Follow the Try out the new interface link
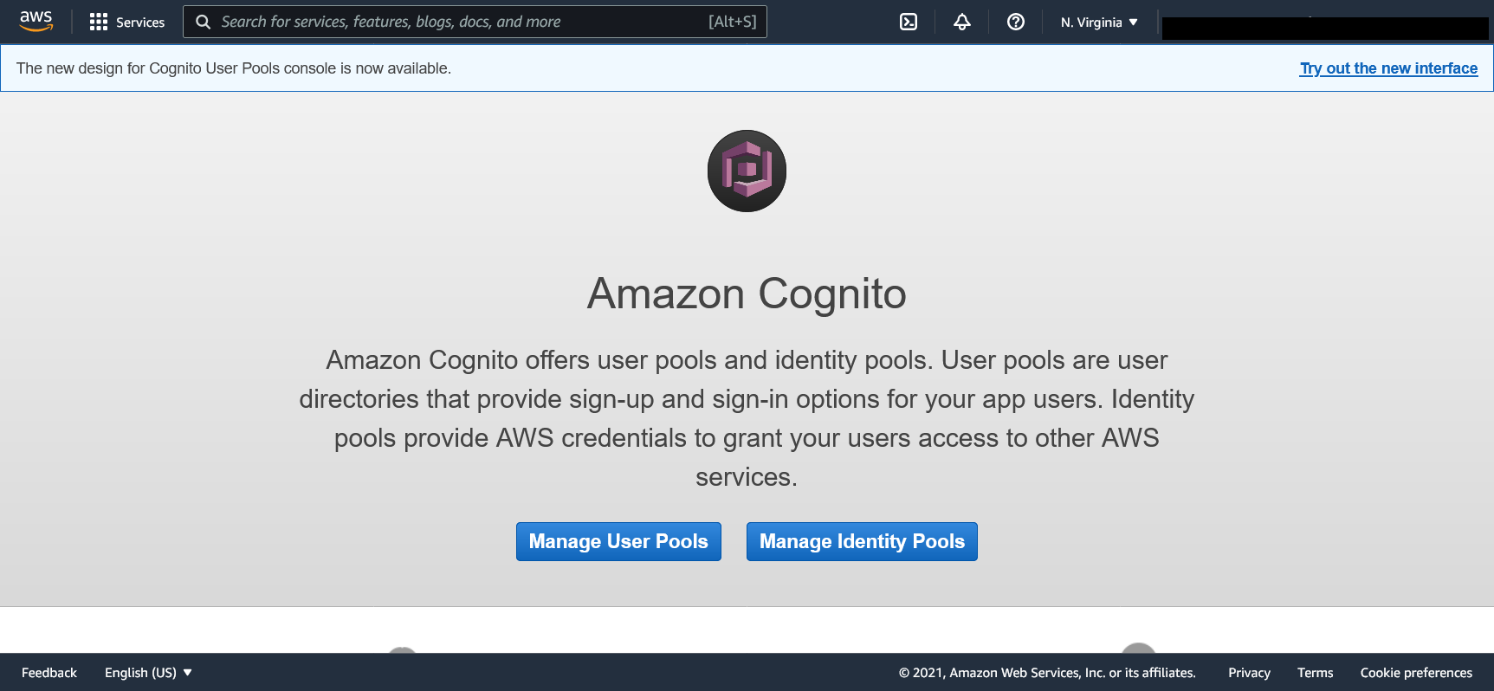1494x691 pixels. [x=1388, y=68]
